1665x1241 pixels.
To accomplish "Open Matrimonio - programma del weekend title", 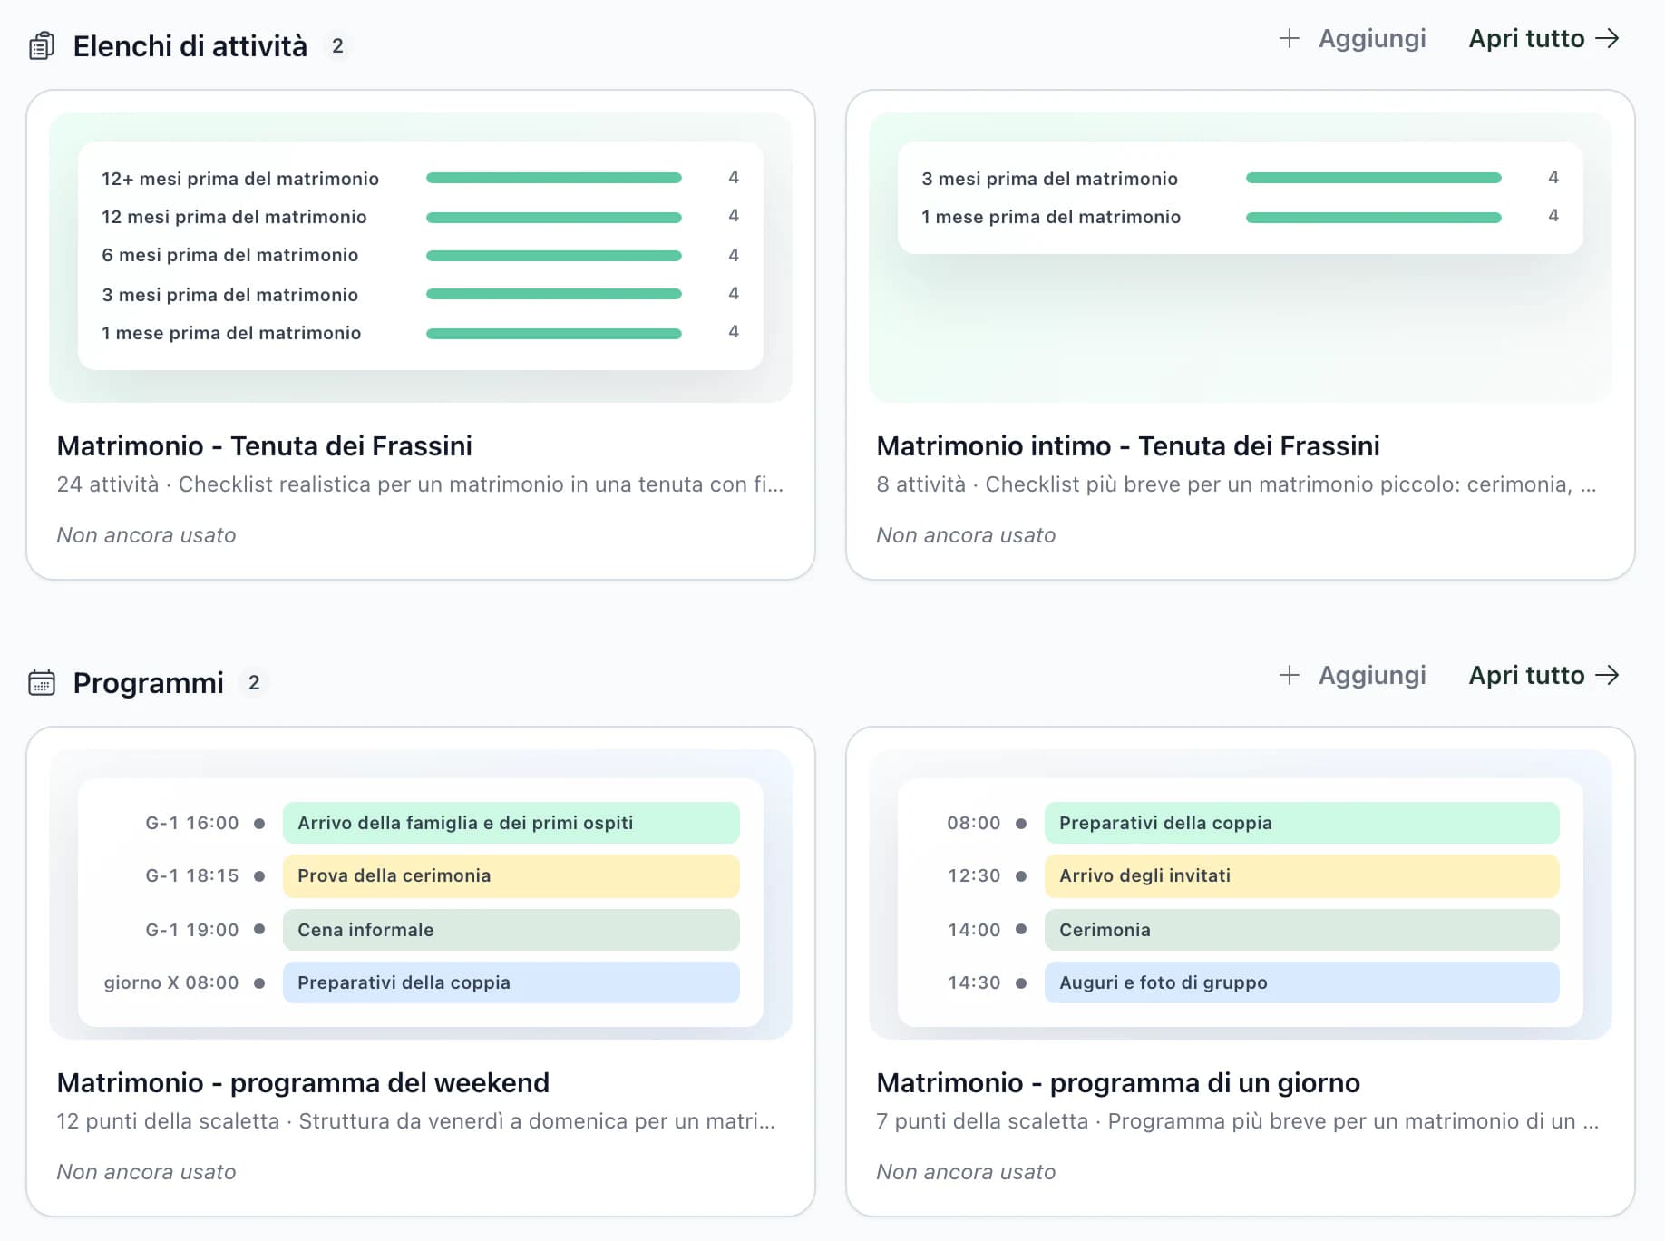I will pos(303,1082).
